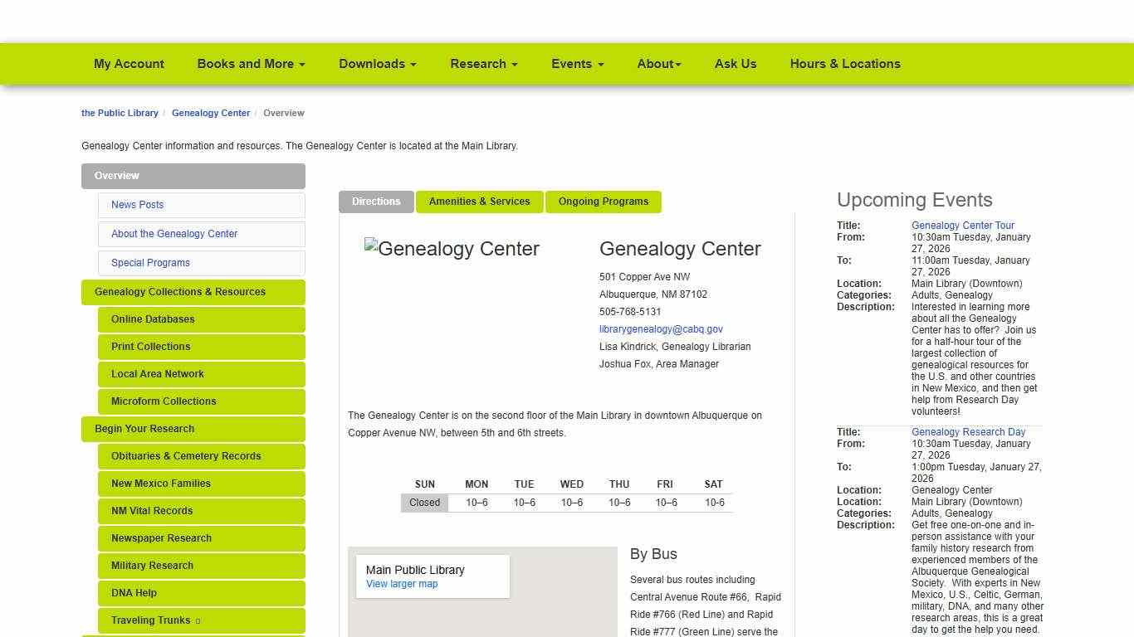Switch to the Amenities & Services tab

[x=479, y=202]
